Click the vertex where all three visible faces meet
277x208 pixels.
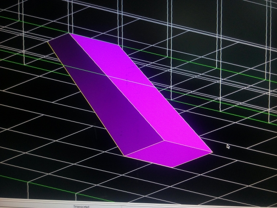click(164, 141)
